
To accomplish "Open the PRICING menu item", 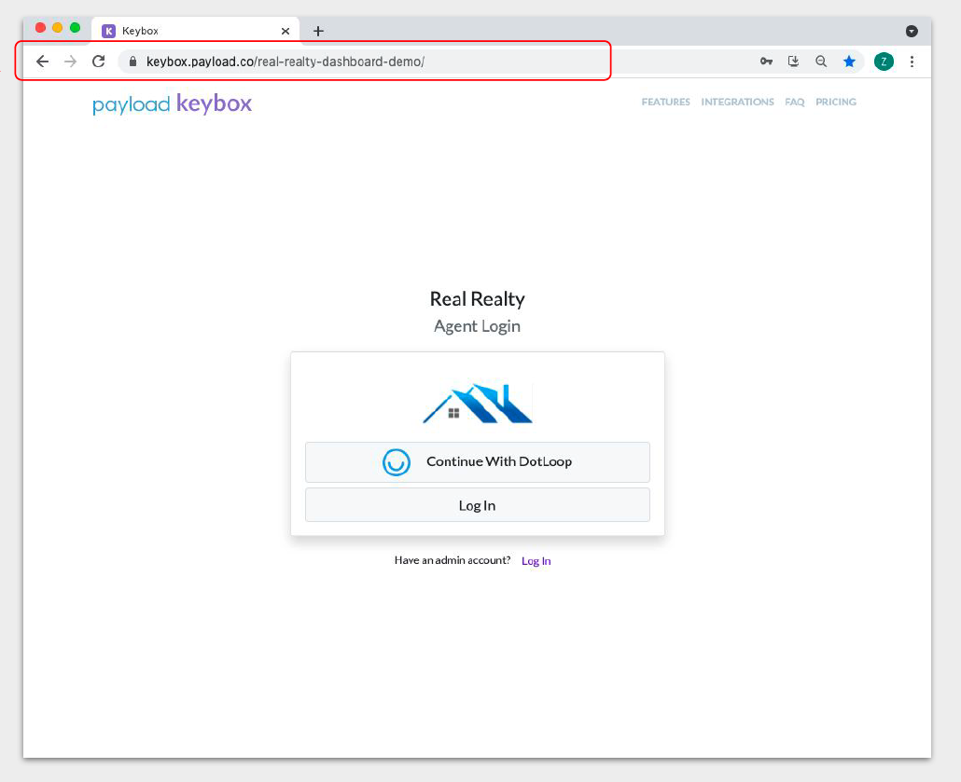I will (835, 102).
